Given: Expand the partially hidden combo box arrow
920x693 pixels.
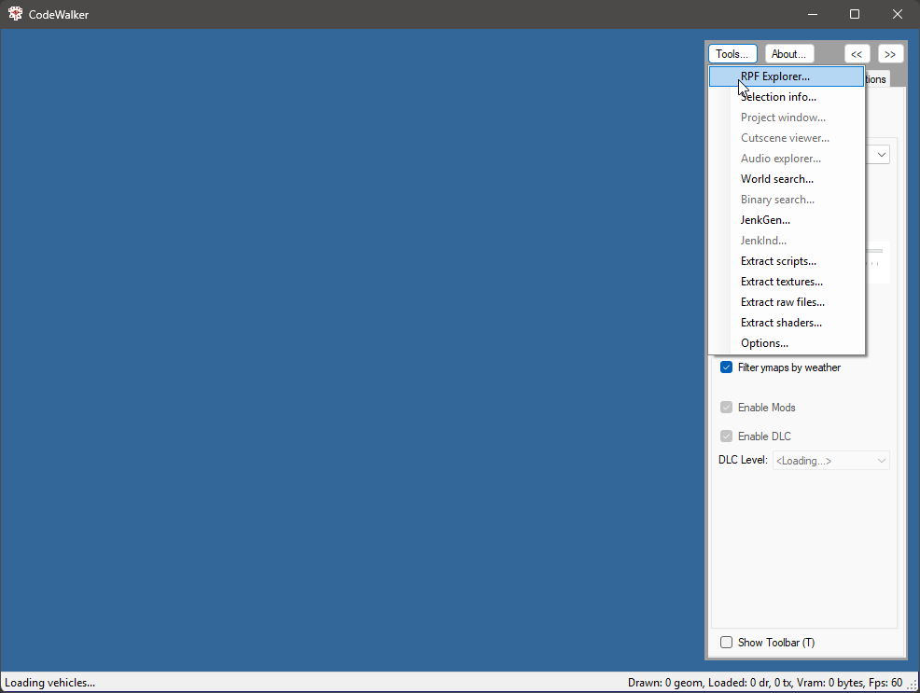Looking at the screenshot, I should tap(881, 155).
